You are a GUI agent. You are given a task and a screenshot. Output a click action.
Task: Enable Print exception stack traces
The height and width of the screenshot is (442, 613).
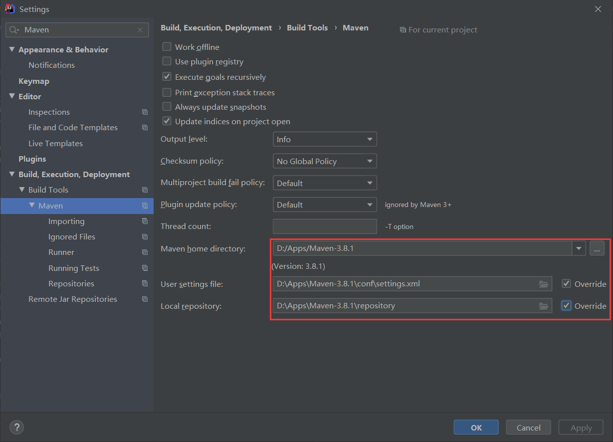[x=167, y=93]
